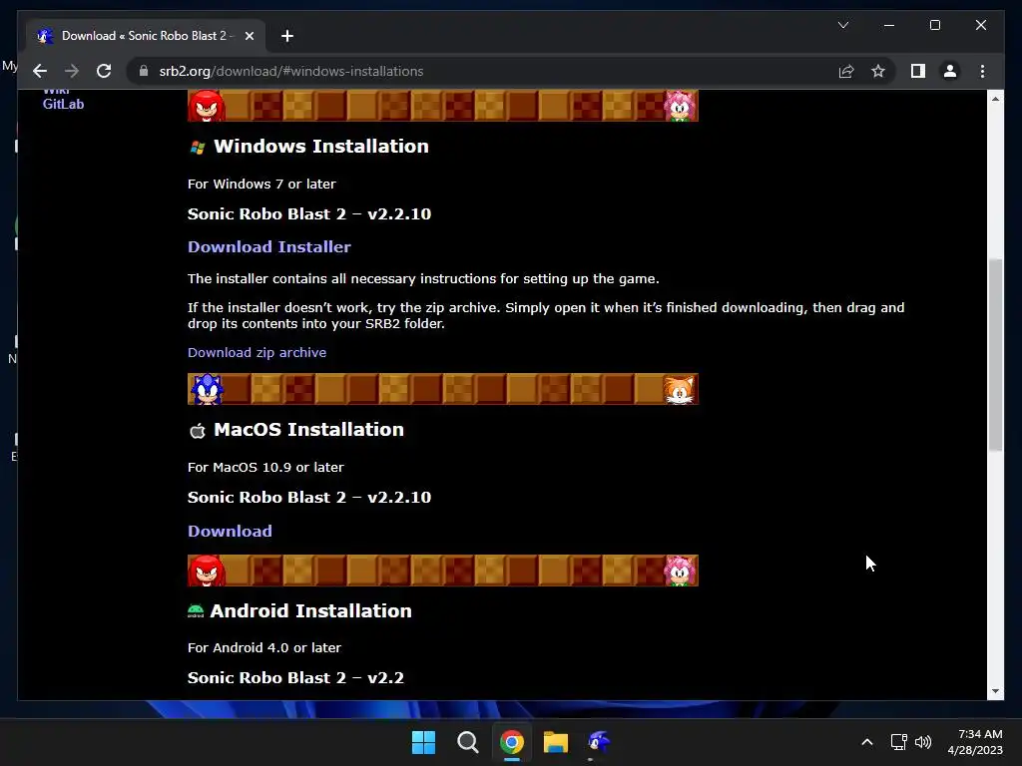Click the Sonic sprite on the divider banner

(208, 389)
